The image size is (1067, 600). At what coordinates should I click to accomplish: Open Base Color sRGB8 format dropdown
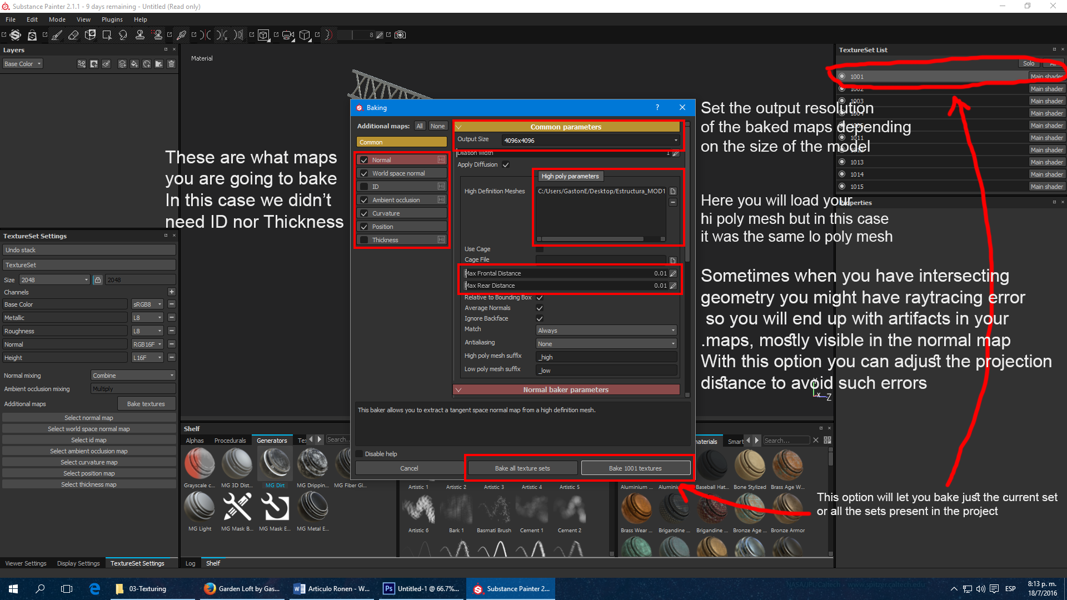(x=147, y=304)
